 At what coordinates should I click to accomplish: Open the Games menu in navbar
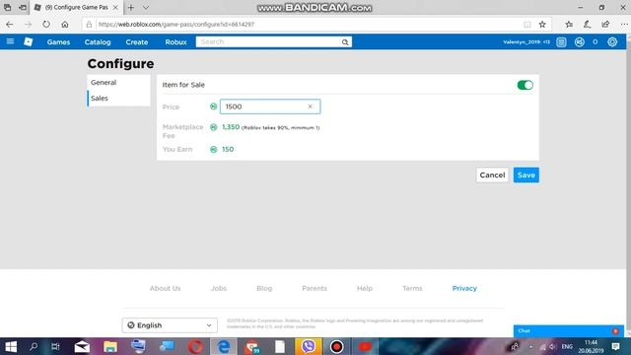point(58,41)
